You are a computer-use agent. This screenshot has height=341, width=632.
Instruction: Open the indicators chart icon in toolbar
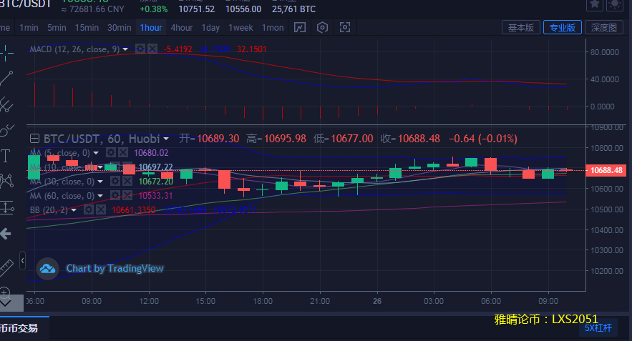click(x=300, y=28)
